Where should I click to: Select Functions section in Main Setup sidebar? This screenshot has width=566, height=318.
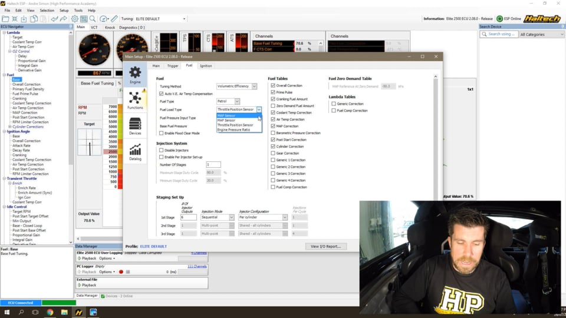(135, 100)
